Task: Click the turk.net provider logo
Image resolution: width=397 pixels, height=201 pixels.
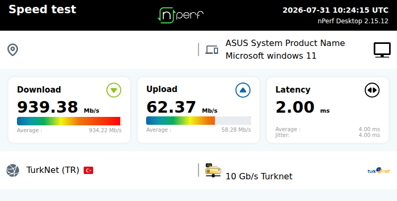Action: click(378, 171)
